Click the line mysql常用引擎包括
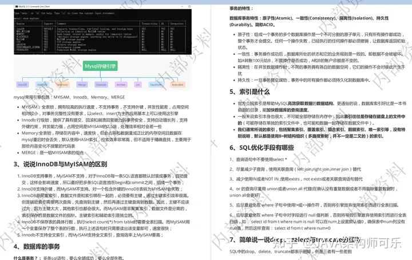Screen dimensions: 412x260 click(x=69, y=97)
